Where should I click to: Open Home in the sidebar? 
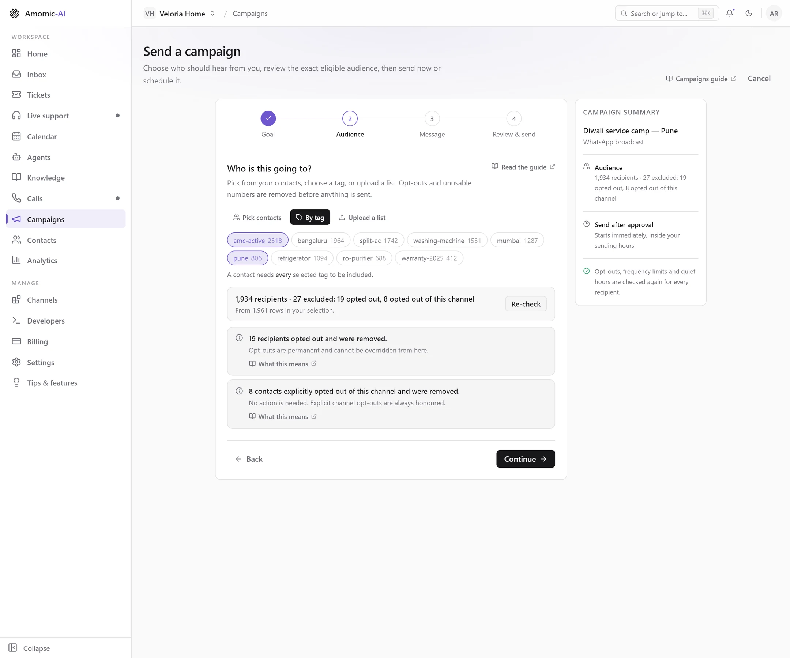[x=66, y=53]
